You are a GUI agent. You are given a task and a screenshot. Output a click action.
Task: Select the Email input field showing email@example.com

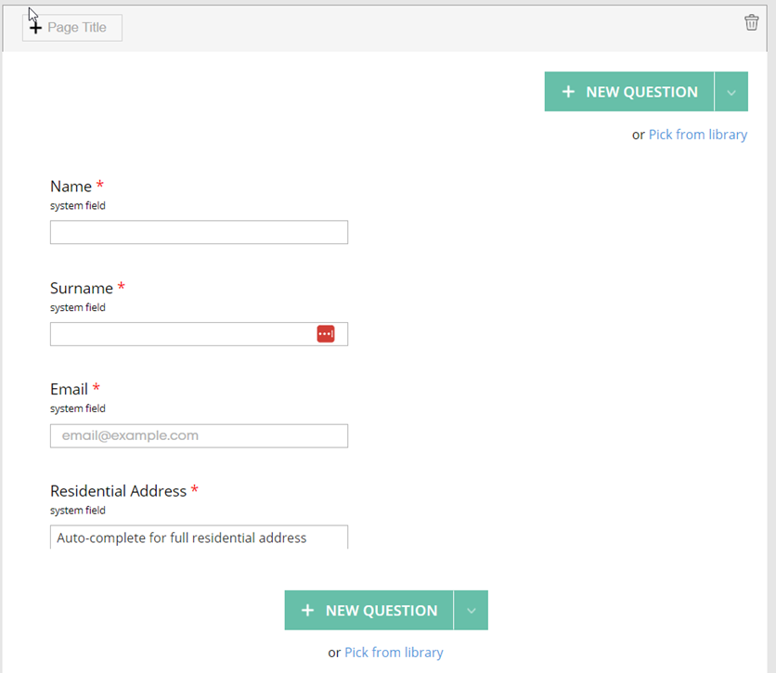coord(199,435)
